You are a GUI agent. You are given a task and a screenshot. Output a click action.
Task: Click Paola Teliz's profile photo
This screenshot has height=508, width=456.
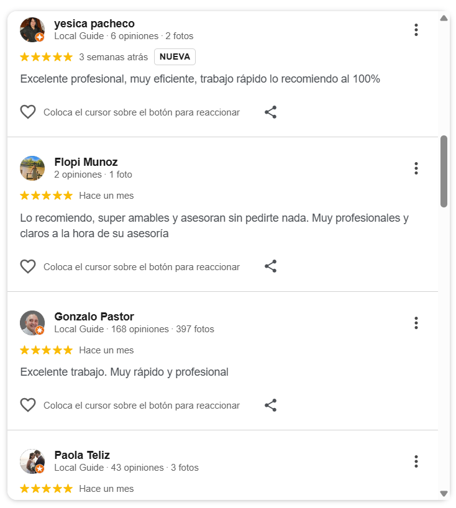click(x=32, y=461)
